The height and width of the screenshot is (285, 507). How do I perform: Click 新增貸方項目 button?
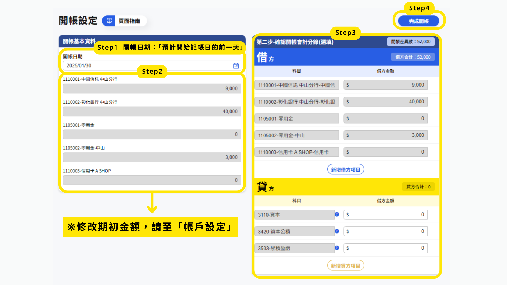pos(345,266)
